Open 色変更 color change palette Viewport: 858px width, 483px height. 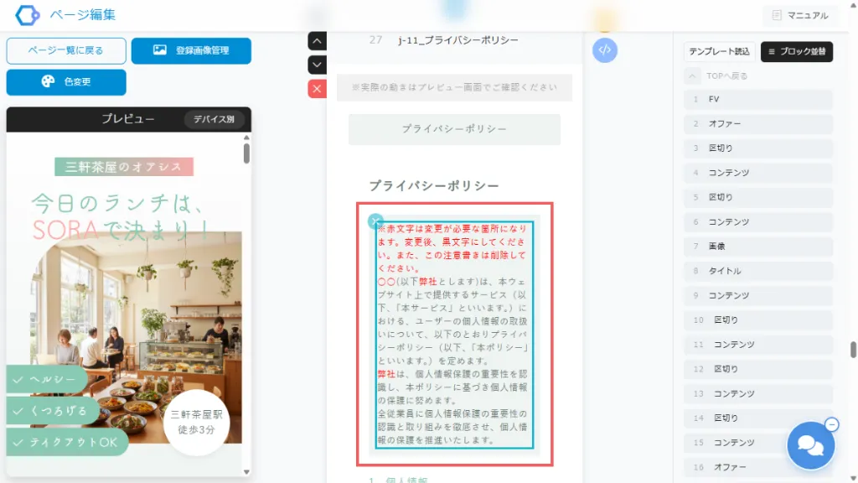tap(66, 82)
